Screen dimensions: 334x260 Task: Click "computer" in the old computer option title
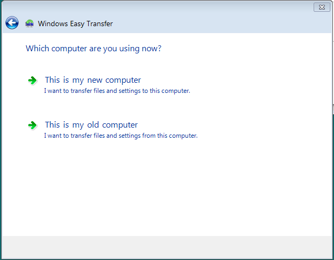[x=120, y=125]
